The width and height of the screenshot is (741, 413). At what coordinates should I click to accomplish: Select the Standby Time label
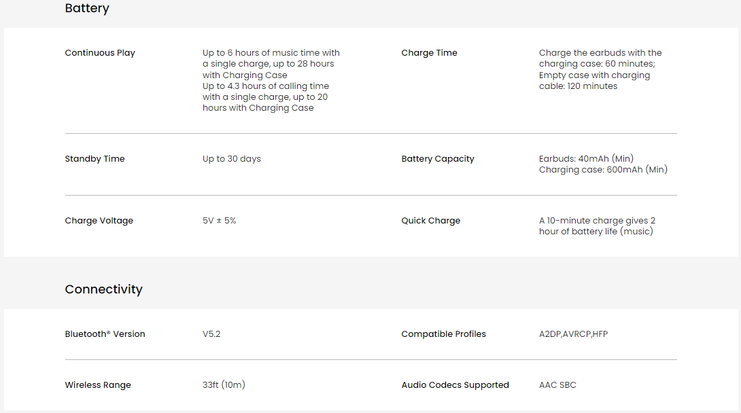tap(94, 159)
